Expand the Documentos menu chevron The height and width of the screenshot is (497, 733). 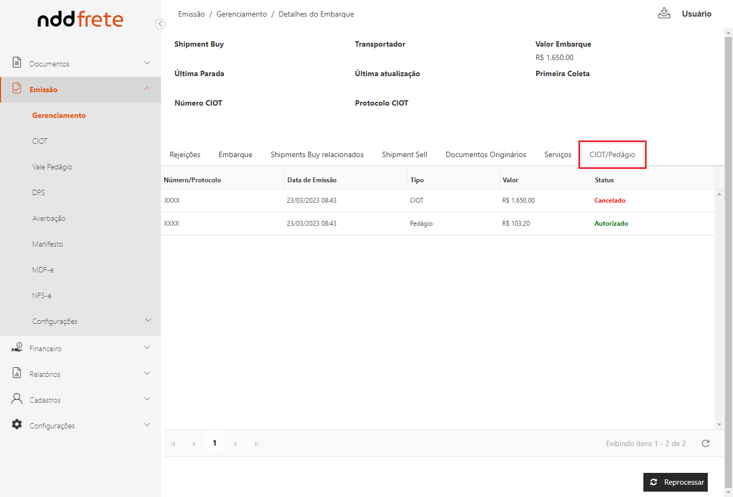(148, 63)
